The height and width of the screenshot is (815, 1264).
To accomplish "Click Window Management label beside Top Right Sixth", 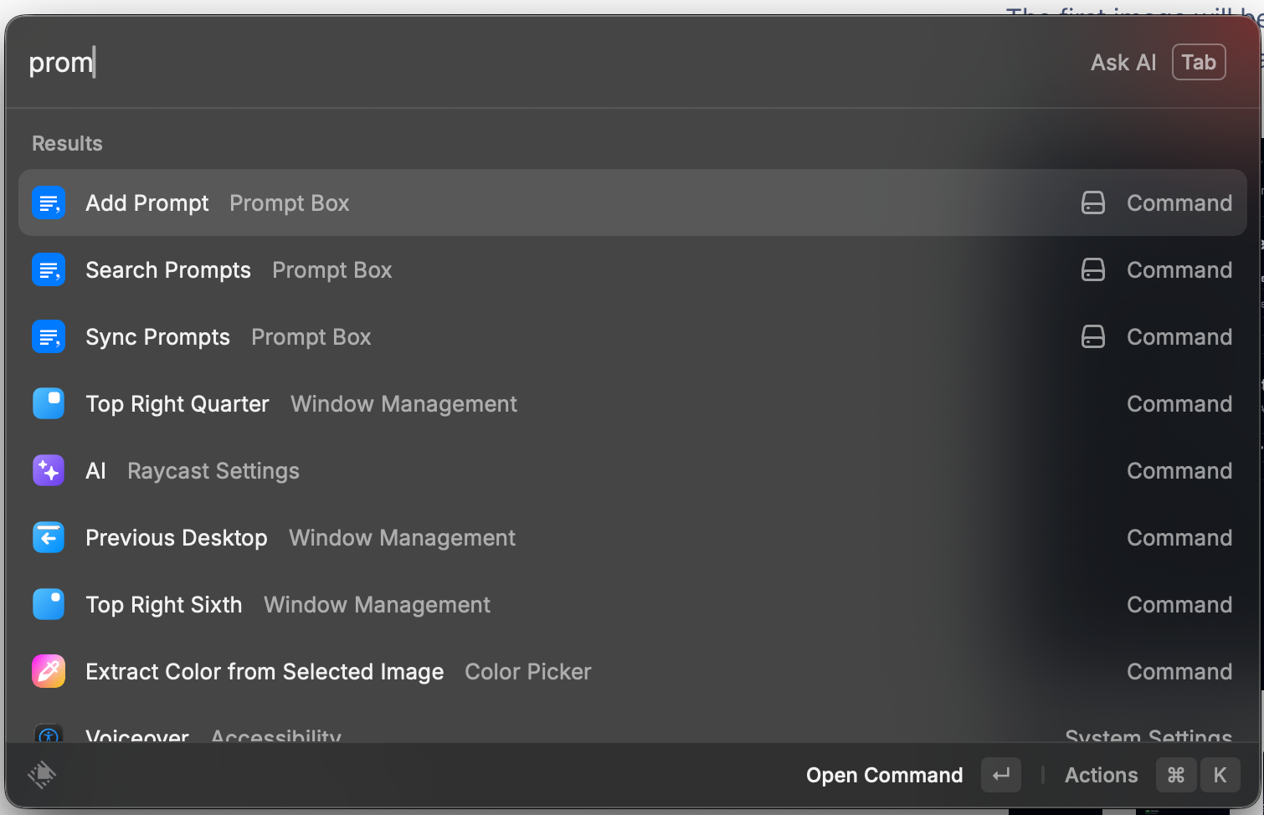I will click(377, 605).
